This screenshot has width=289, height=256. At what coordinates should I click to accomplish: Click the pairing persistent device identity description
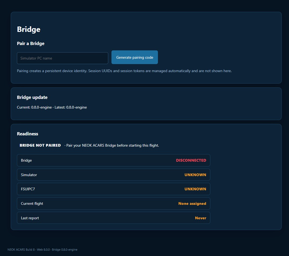(124, 71)
